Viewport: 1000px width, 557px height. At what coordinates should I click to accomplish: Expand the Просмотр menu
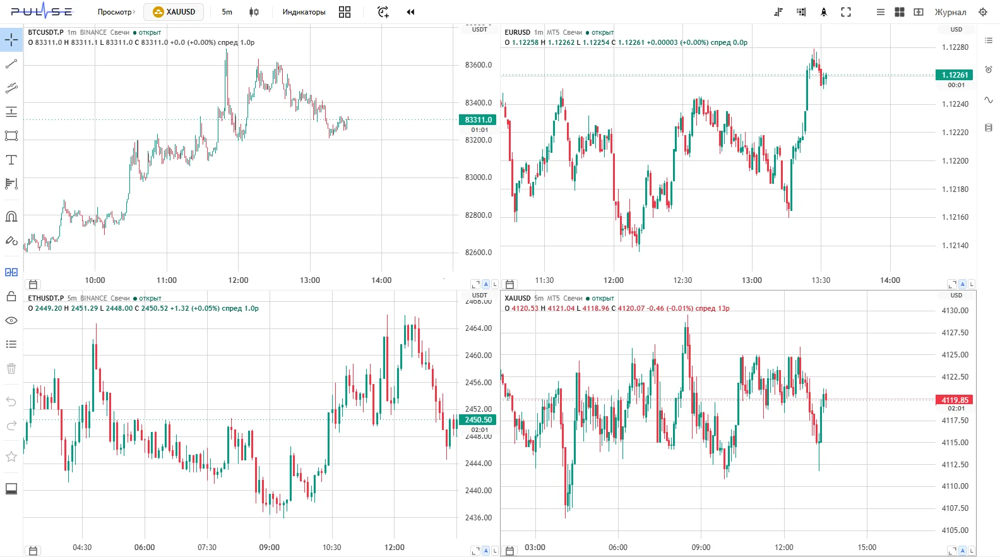[x=116, y=12]
